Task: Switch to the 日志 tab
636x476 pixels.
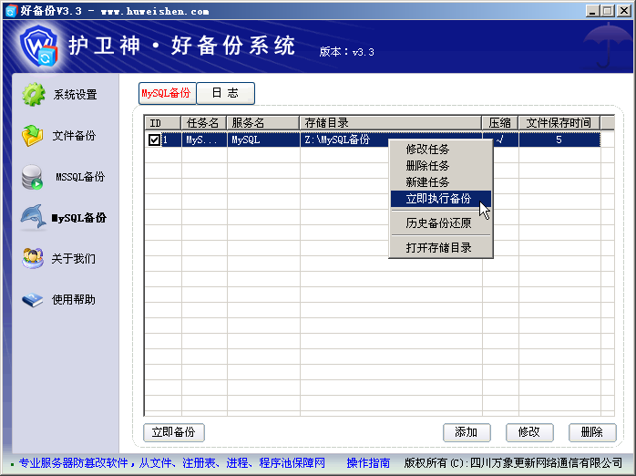Action: pos(226,93)
